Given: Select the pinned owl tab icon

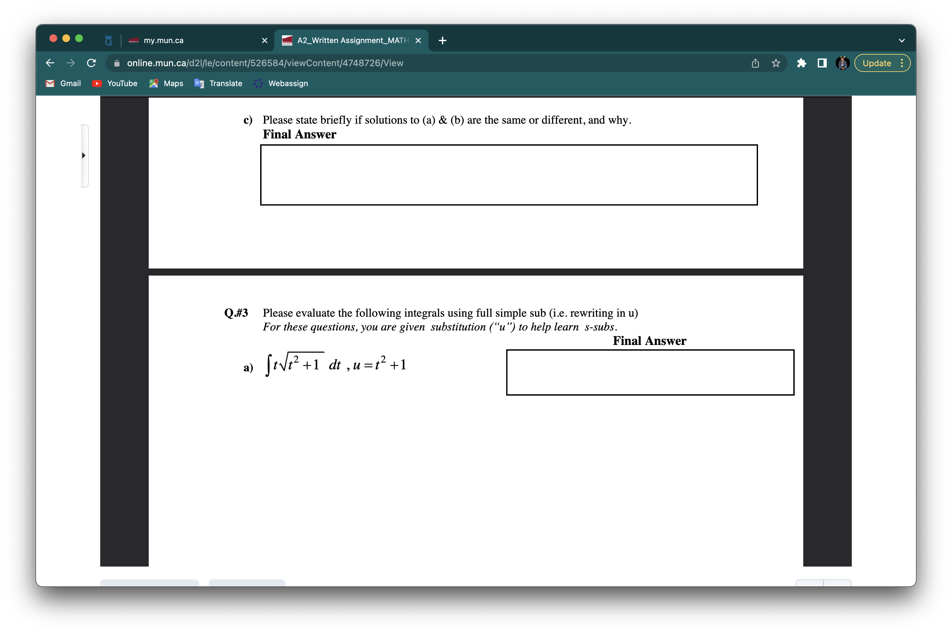Looking at the screenshot, I should 108,40.
